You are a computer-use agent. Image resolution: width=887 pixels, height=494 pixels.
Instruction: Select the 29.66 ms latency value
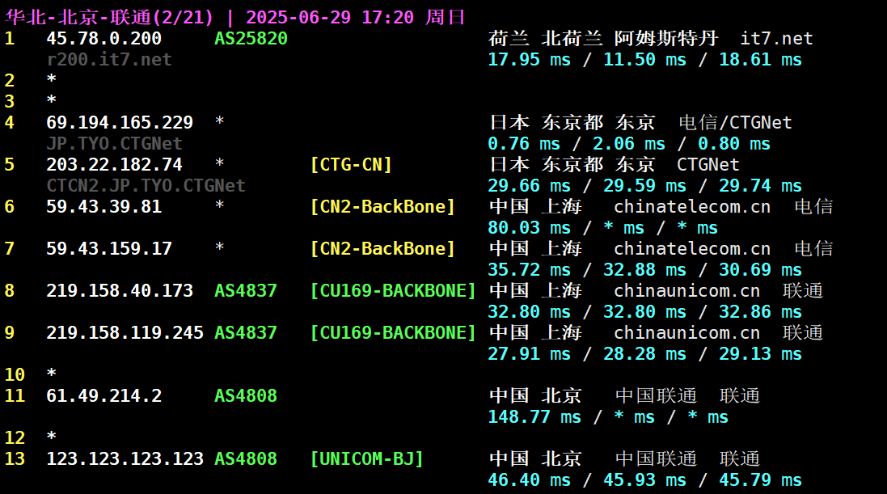[x=529, y=186]
